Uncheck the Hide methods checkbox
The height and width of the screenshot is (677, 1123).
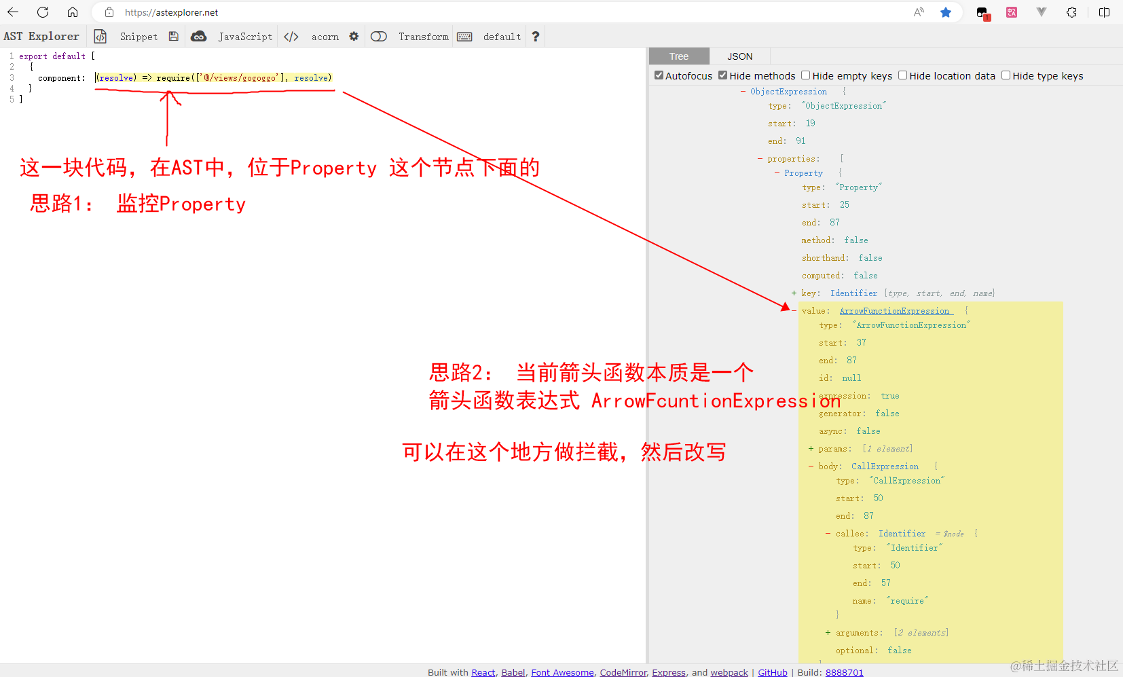pos(722,75)
